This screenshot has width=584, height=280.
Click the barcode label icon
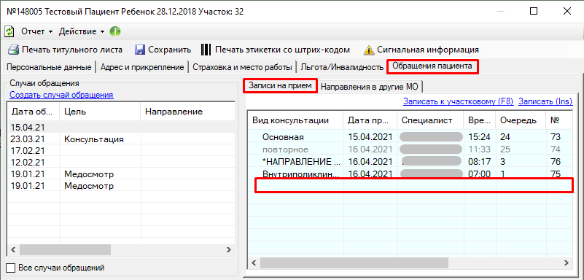(206, 50)
